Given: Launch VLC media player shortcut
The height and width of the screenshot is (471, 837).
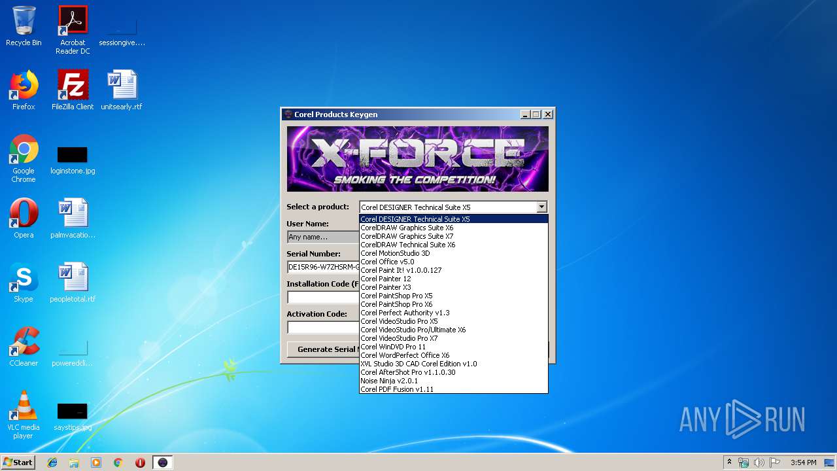Looking at the screenshot, I should (x=24, y=415).
